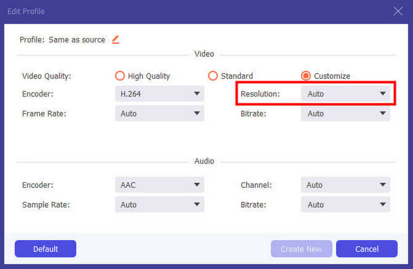This screenshot has width=413, height=269.
Task: Open the video Encoder H.264 dropdown
Action: (x=160, y=94)
